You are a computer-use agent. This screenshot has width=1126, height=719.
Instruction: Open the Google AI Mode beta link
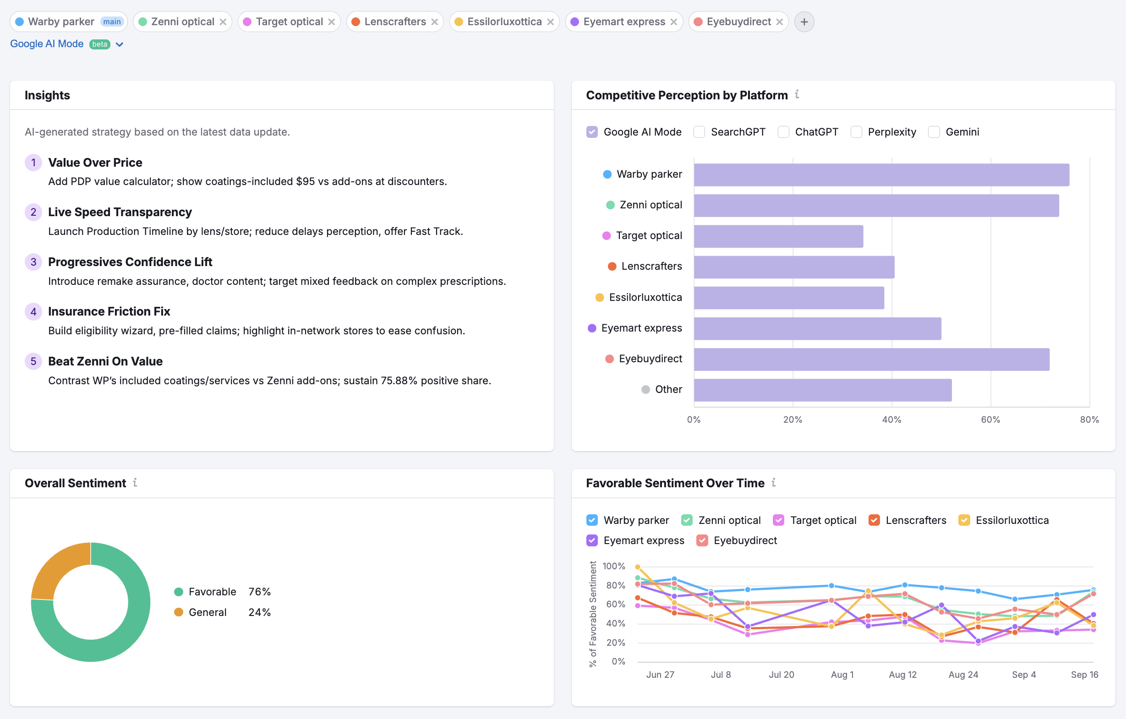point(47,44)
